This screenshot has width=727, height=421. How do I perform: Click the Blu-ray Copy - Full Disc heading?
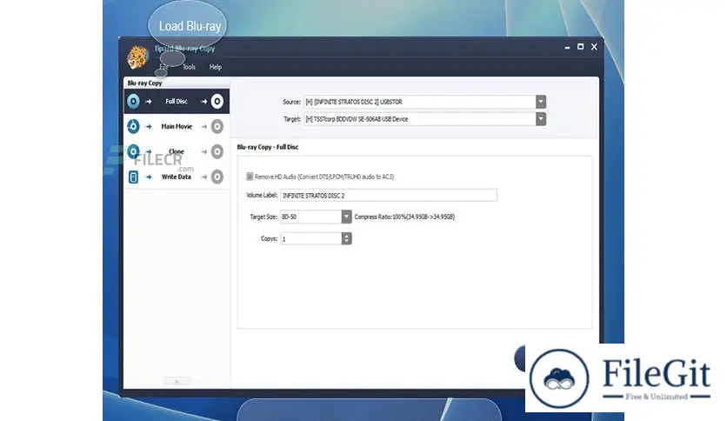coord(268,147)
